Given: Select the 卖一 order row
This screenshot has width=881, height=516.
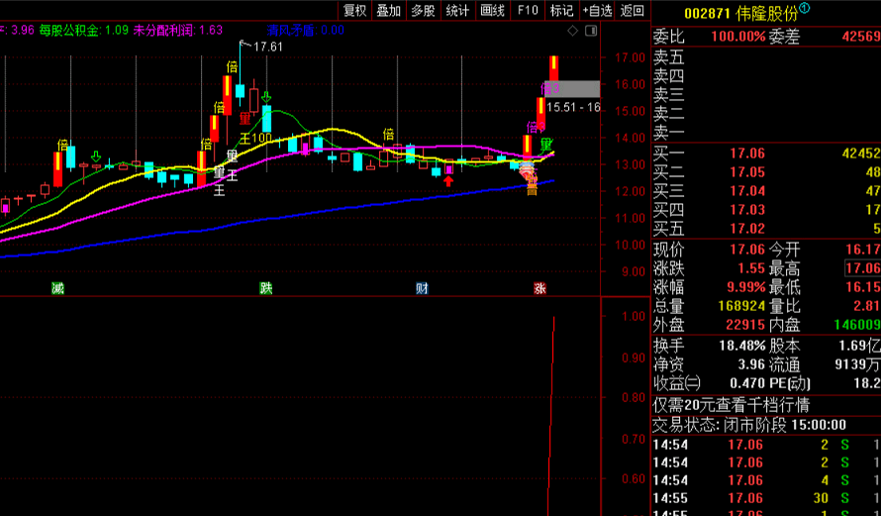Looking at the screenshot, I should coord(766,134).
